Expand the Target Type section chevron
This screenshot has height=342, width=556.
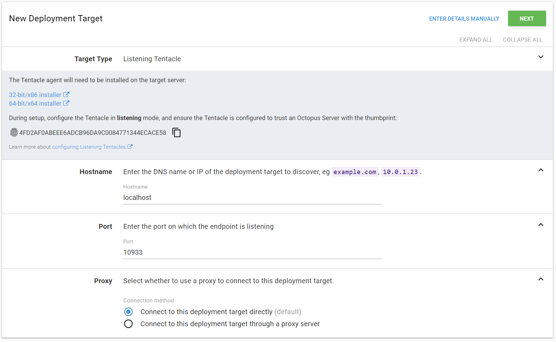[x=541, y=57]
